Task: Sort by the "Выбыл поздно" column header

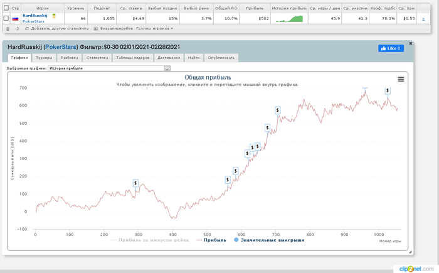Action: coord(162,8)
